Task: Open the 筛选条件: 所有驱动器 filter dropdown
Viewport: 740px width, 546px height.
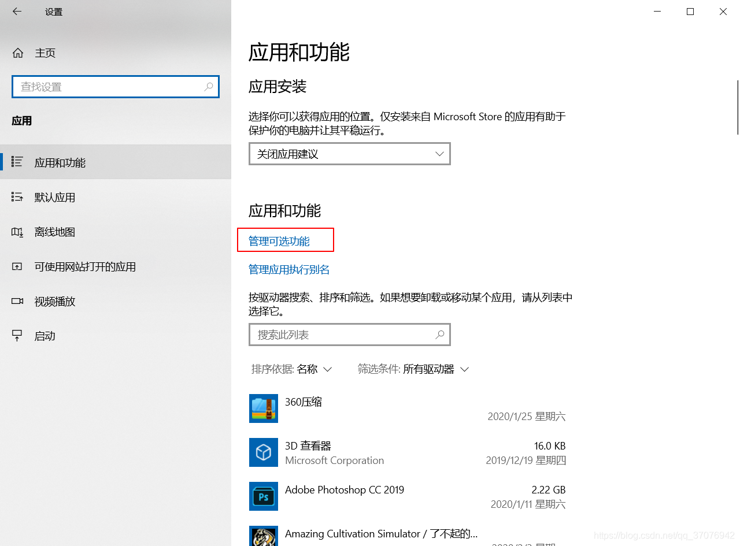Action: click(x=413, y=369)
